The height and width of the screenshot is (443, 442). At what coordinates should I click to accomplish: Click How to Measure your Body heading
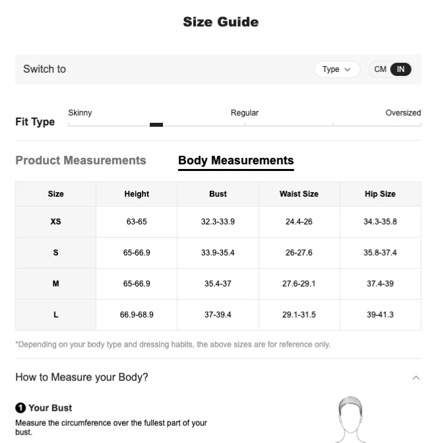82,377
